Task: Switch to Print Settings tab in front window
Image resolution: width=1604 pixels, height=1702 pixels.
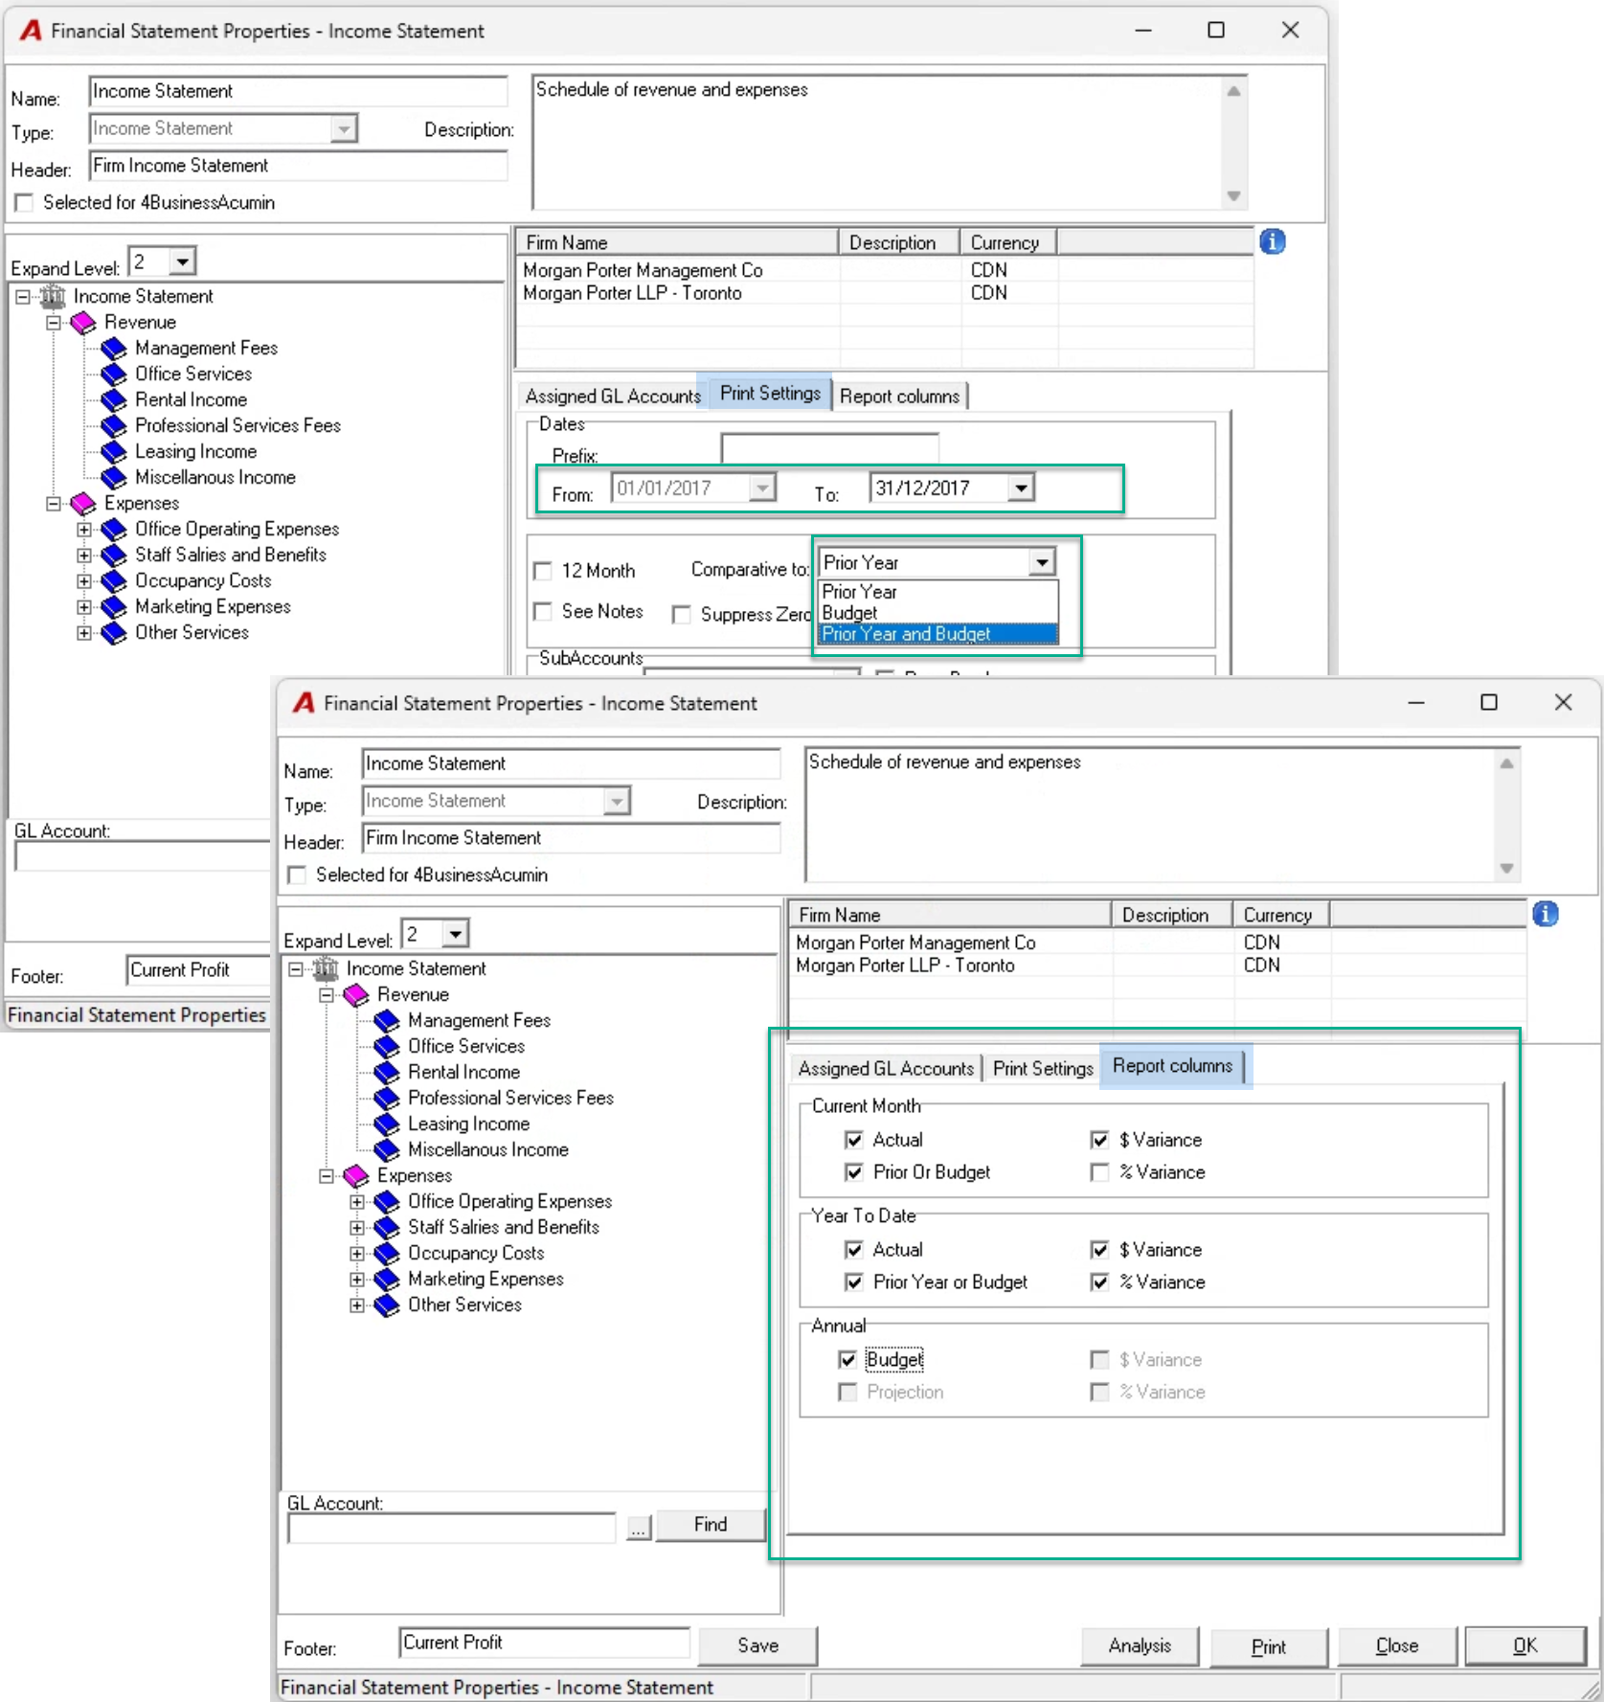Action: 1043,1069
